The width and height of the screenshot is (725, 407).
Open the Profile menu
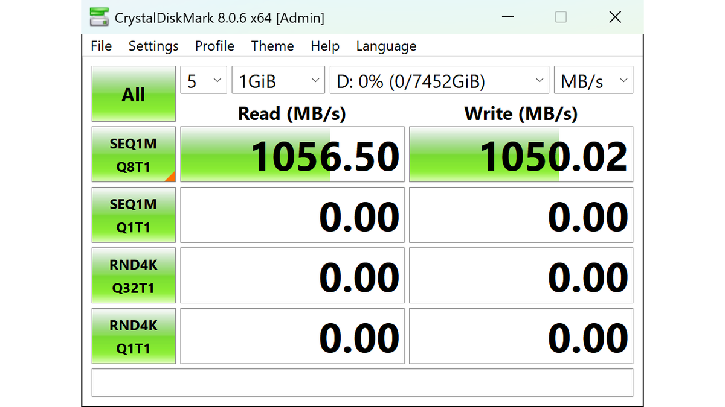click(x=214, y=46)
